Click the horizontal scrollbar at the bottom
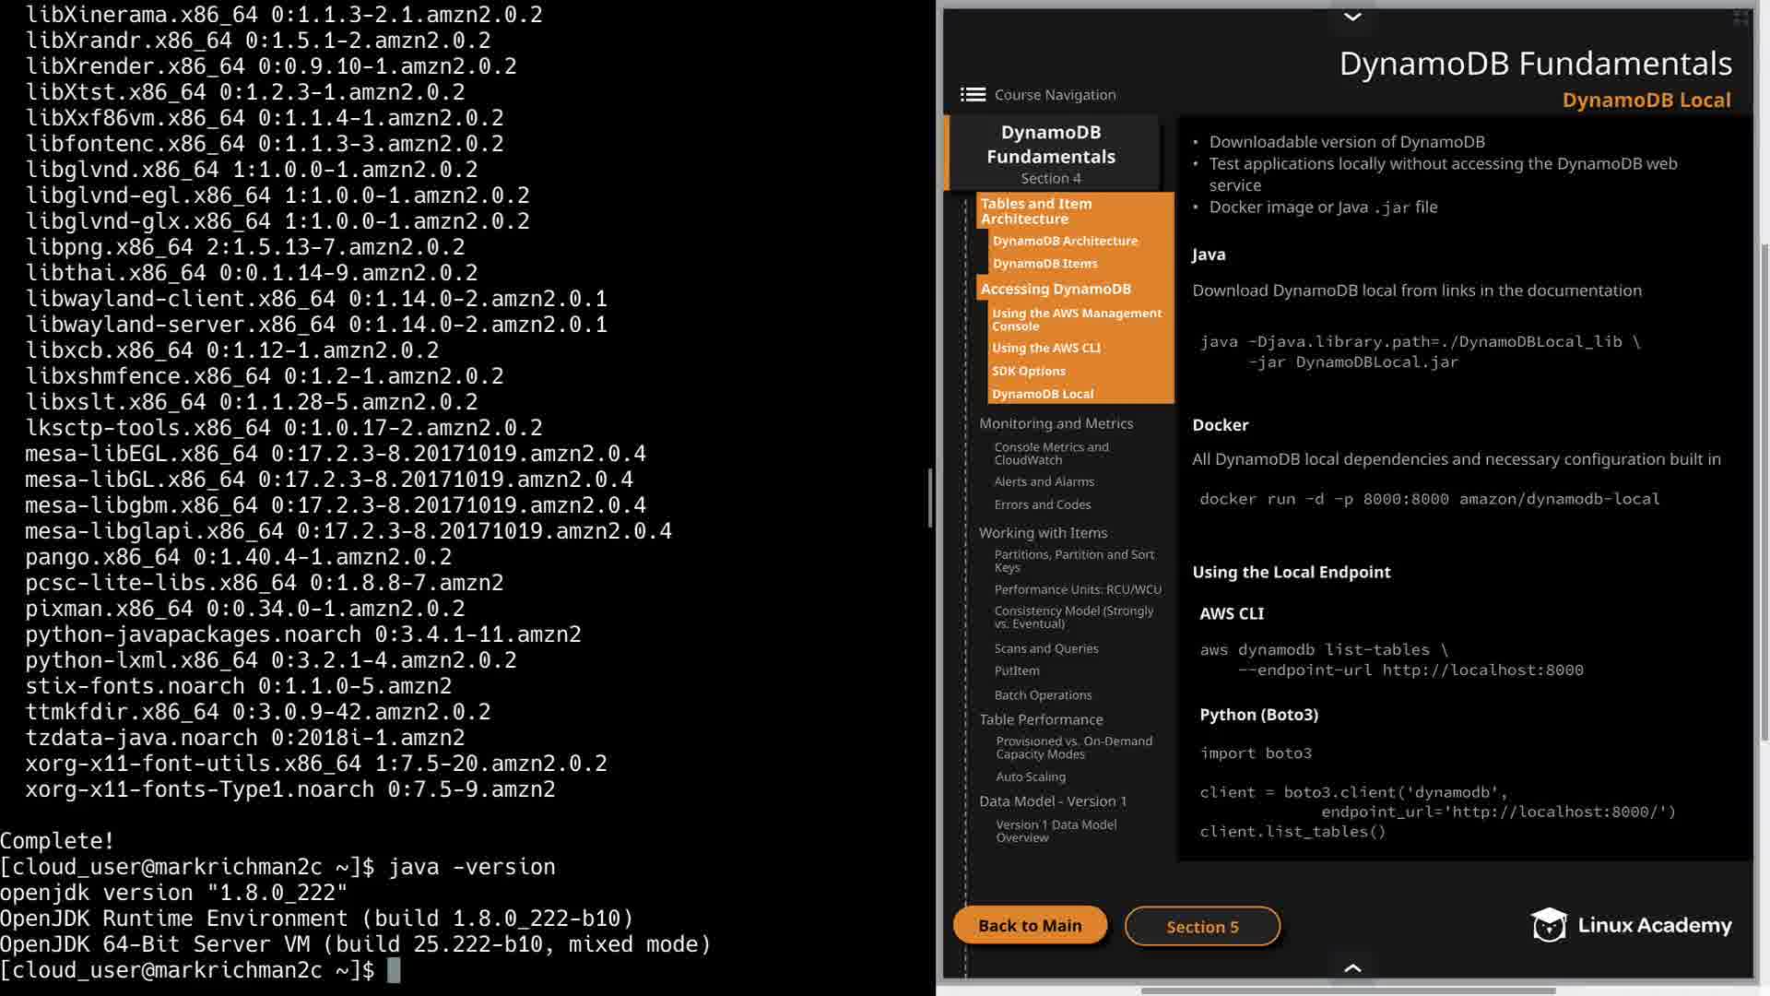Image resolution: width=1770 pixels, height=996 pixels. pos(1348,990)
